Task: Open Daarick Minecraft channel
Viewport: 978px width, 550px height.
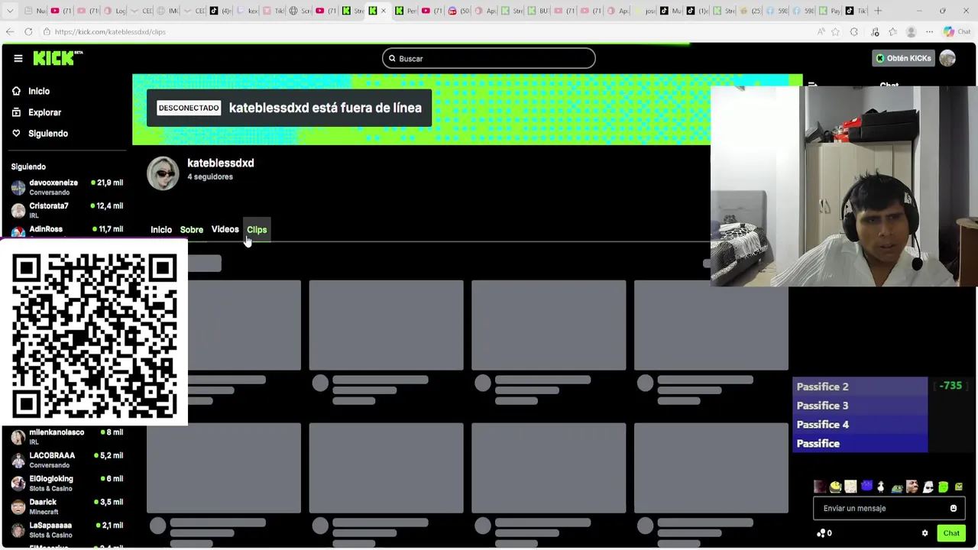Action: (x=67, y=506)
